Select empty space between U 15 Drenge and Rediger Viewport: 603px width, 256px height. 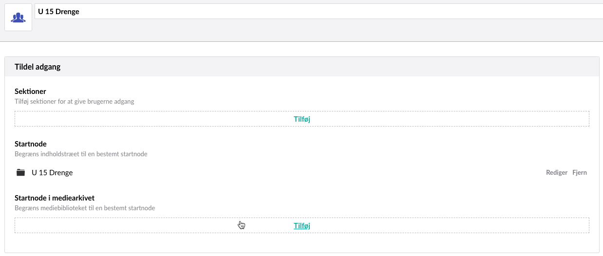click(309, 172)
